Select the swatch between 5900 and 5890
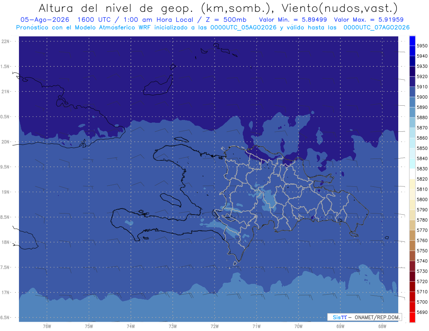The image size is (429, 331). click(412, 102)
